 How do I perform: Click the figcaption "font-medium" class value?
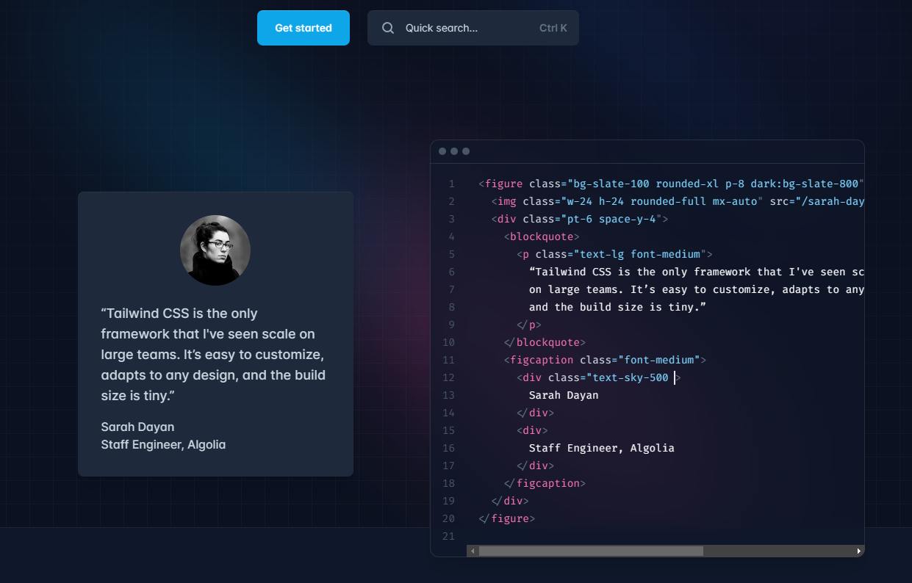(658, 360)
